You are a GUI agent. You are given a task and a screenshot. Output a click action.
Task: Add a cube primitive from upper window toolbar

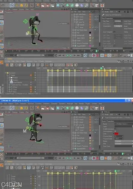58,5
